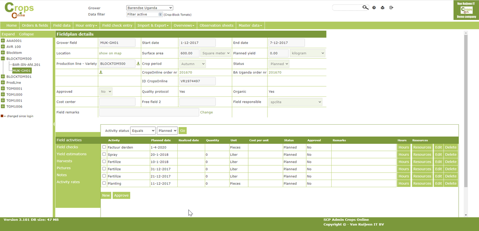The width and height of the screenshot is (479, 231).
Task: Open the Orders & fields menu
Action: [x=35, y=25]
